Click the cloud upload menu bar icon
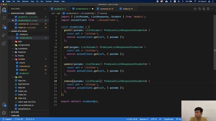Viewport: 216px width, 121px height. coord(166,1)
